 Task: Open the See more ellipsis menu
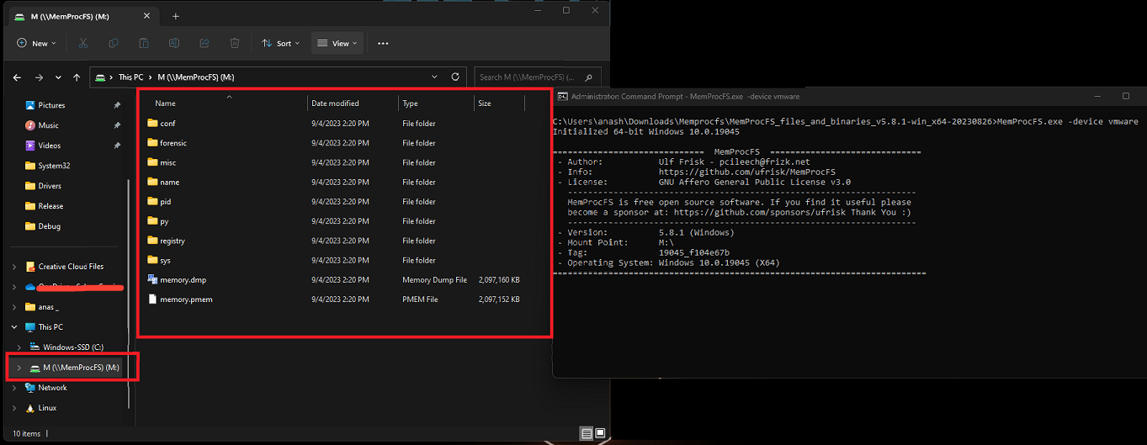(x=383, y=43)
